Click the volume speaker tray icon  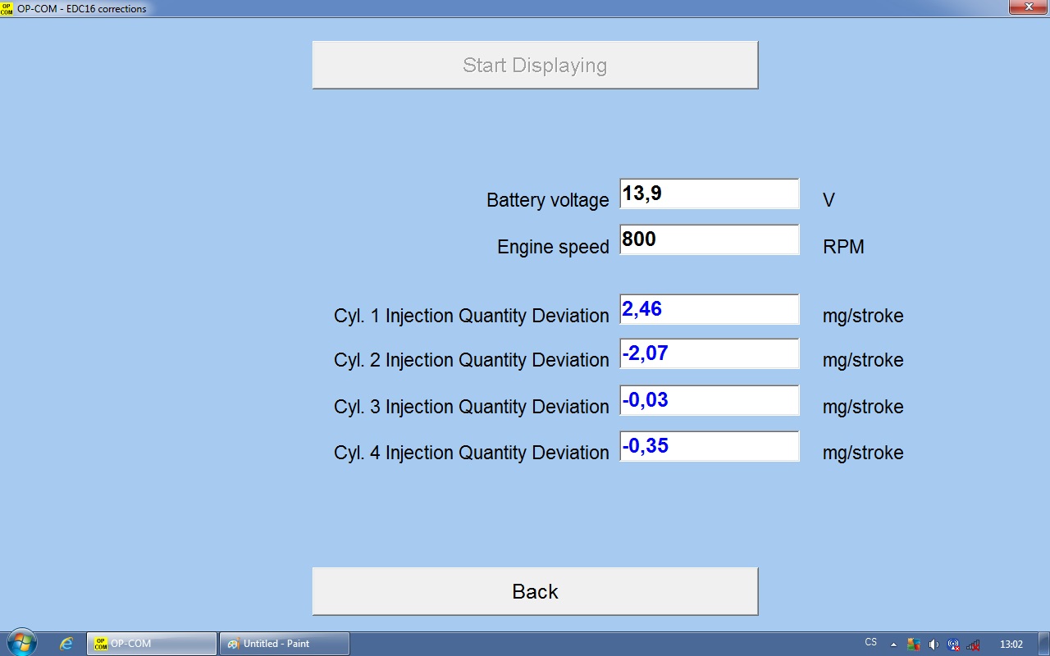point(934,645)
